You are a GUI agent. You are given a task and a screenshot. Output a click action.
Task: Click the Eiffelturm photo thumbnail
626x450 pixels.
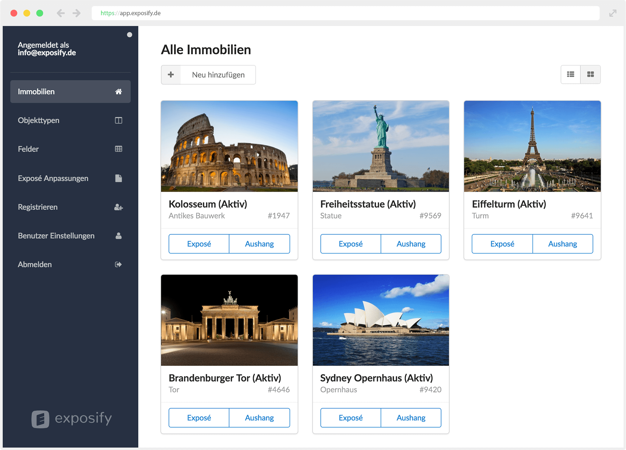532,146
